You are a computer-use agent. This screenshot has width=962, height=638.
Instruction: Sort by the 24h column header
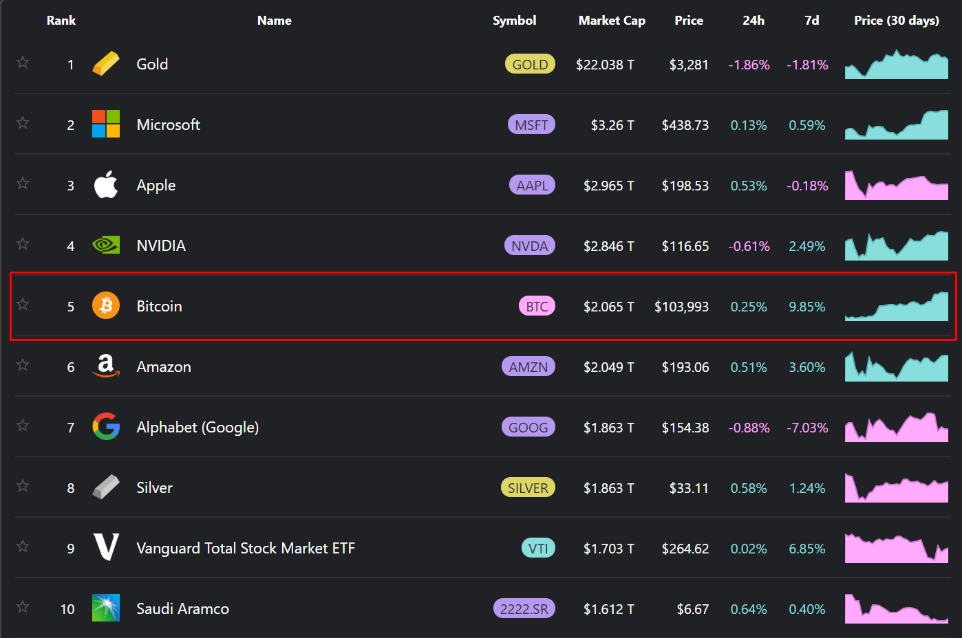(753, 21)
